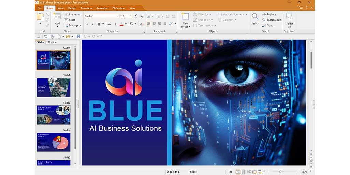Click the increase font size icon
350x175 pixels.
click(136, 16)
